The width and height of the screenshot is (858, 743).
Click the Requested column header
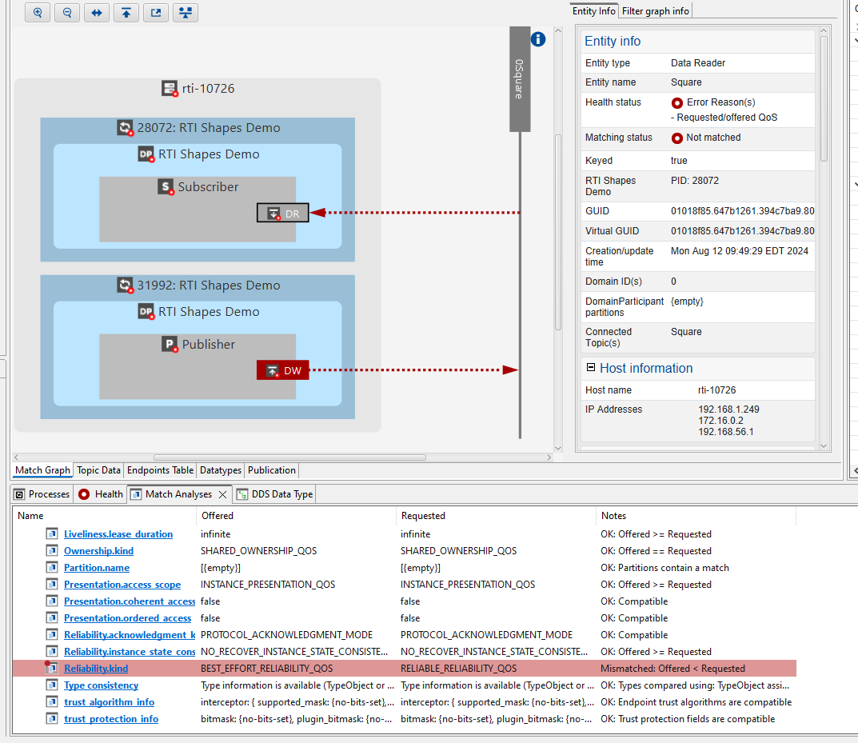495,515
